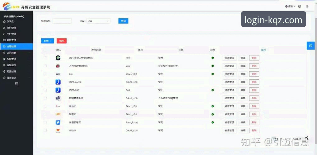Image resolution: width=317 pixels, height=155 pixels.
Task: Click the green status dot for 华为云
Action: pyautogui.click(x=213, y=106)
